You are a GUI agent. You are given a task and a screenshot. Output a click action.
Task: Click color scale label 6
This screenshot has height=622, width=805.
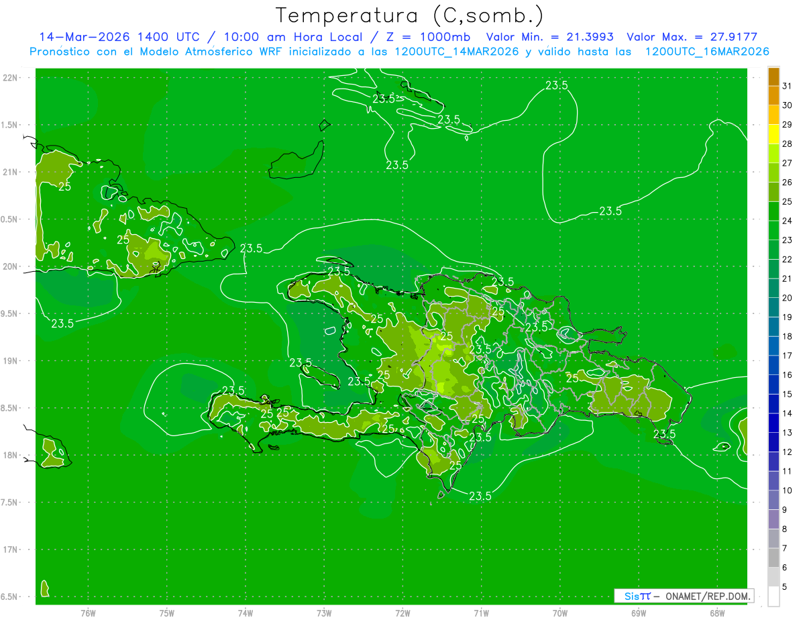(x=785, y=568)
